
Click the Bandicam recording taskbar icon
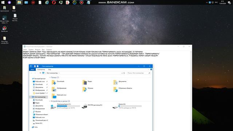click(x=82, y=3)
